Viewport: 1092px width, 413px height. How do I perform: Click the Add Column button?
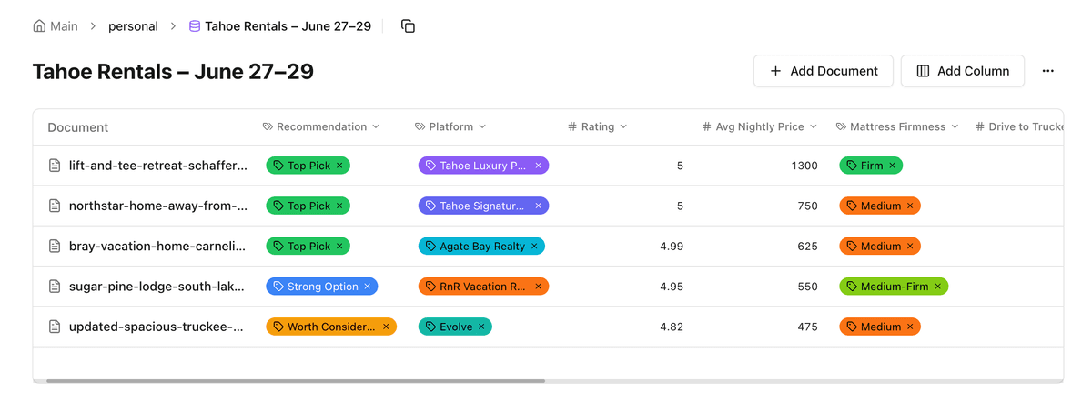(x=963, y=71)
